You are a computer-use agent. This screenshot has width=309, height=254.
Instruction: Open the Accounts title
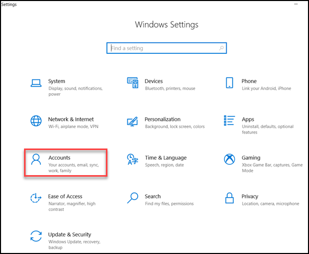pos(59,158)
